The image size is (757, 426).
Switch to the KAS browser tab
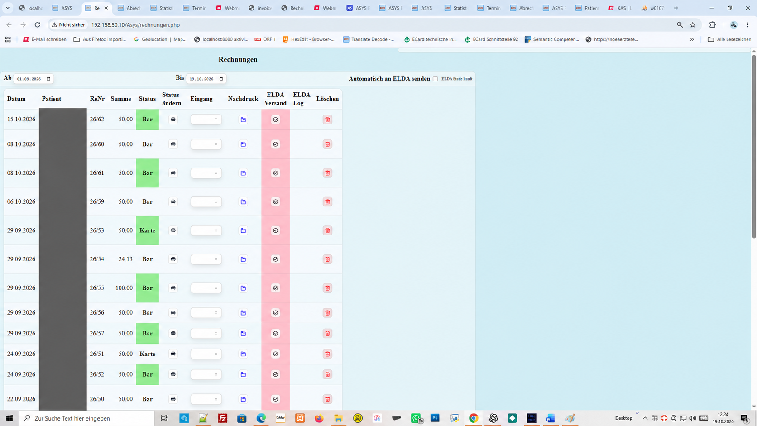tap(620, 8)
